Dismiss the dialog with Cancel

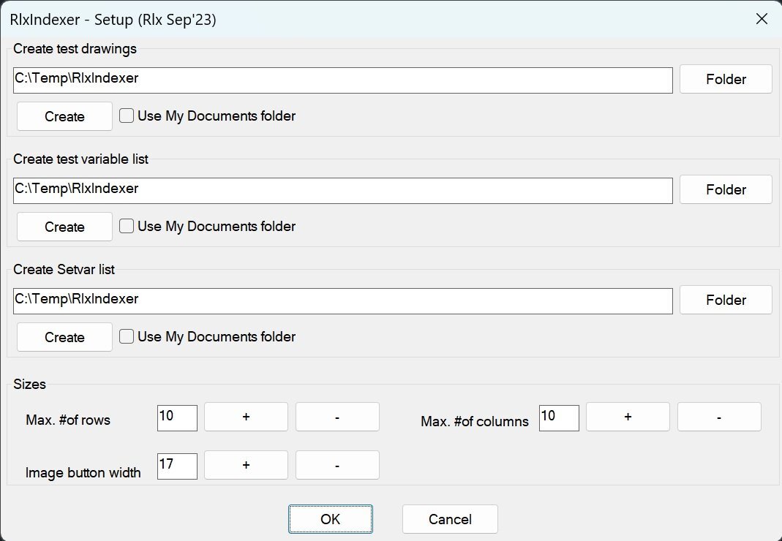[450, 519]
